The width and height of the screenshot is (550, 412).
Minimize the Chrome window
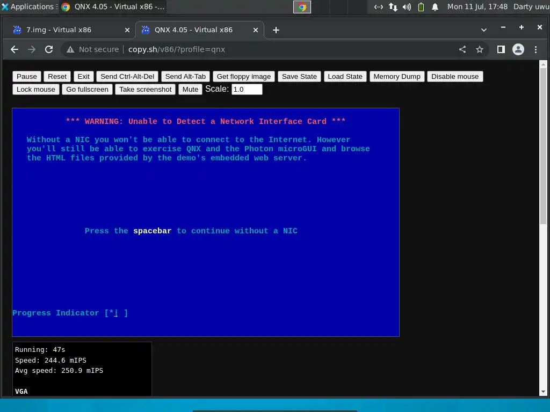[x=503, y=27]
